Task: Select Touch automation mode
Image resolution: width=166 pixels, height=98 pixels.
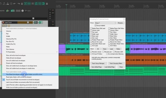Action: pyautogui.click(x=30, y=80)
